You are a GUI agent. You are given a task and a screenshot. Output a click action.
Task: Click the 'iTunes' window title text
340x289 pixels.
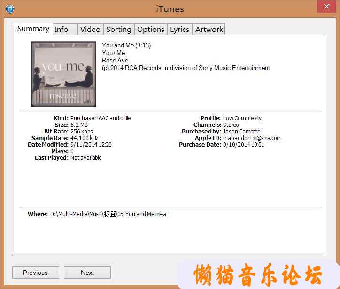click(x=170, y=9)
